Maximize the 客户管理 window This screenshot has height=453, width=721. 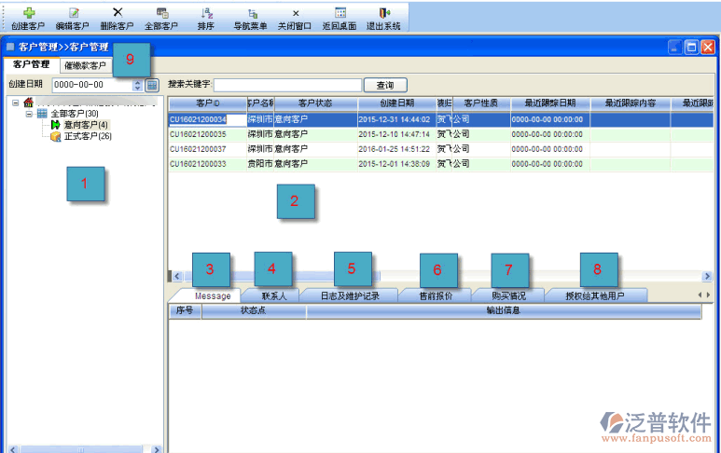[691, 47]
